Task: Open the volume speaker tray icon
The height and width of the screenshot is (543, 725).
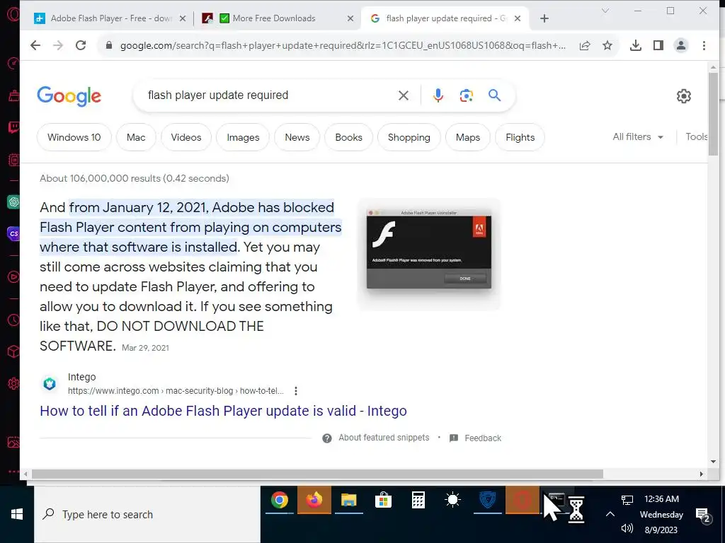Action: coord(627,529)
